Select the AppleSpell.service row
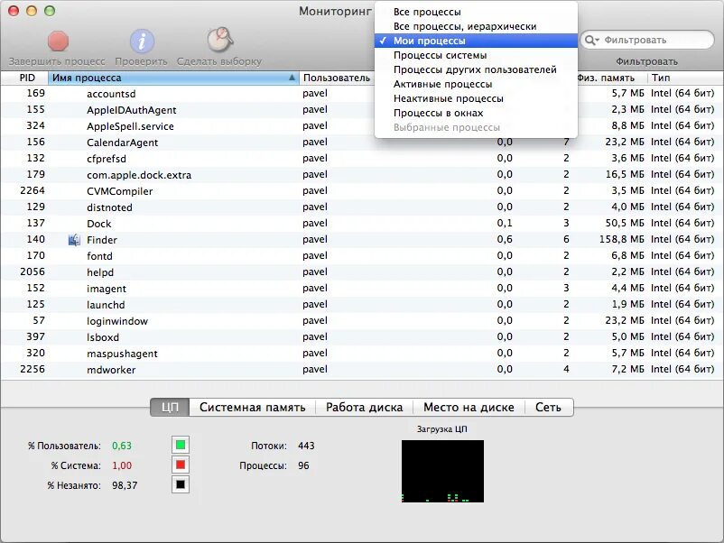This screenshot has width=724, height=543. click(x=362, y=126)
